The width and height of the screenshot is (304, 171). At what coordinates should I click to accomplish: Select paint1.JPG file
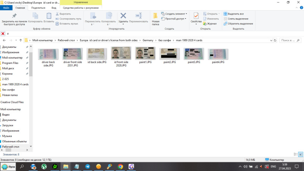coord(146,55)
